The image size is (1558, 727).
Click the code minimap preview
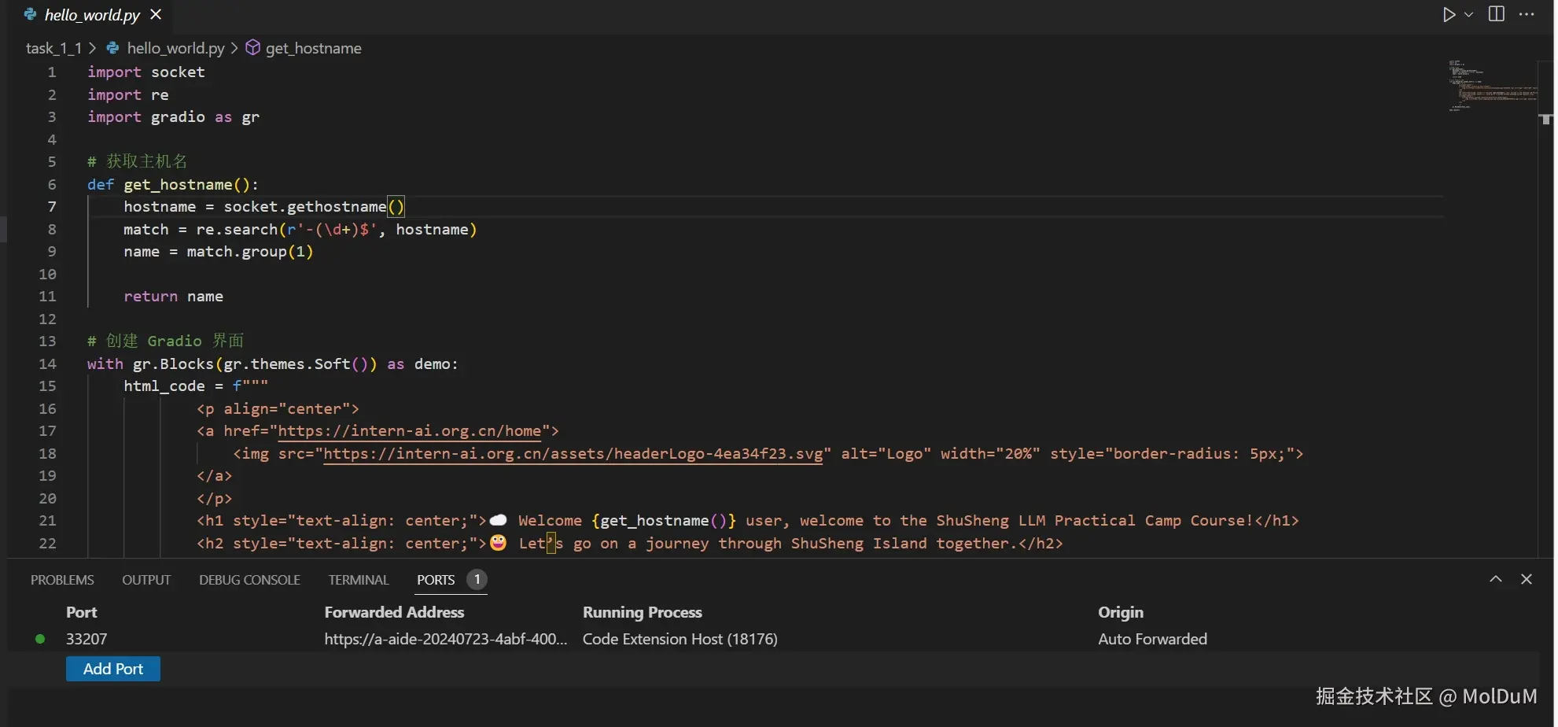point(1490,85)
